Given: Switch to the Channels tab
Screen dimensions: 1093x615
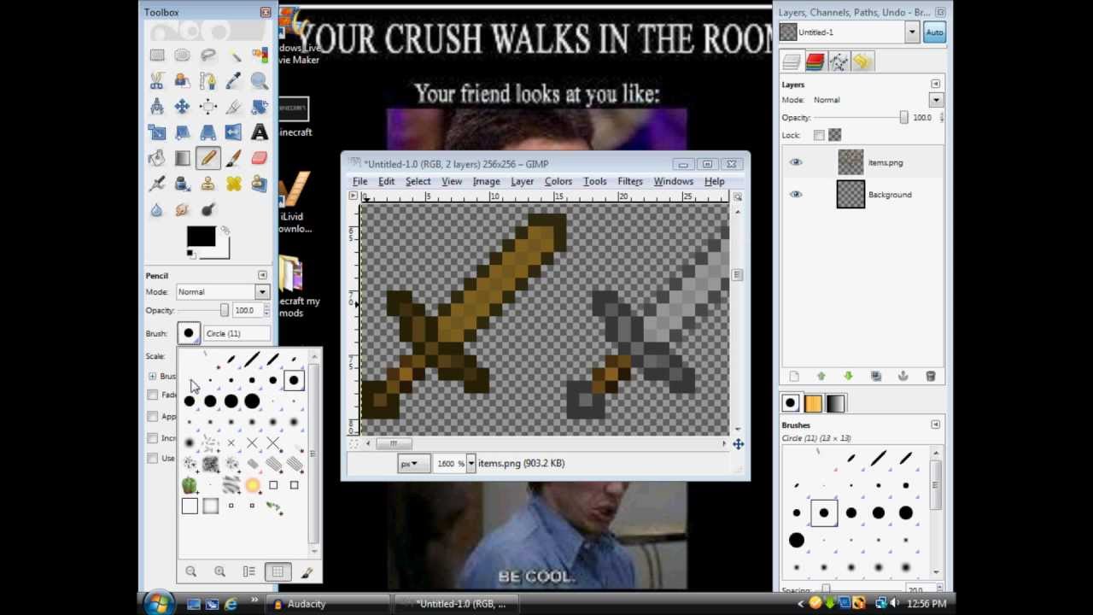Looking at the screenshot, I should [815, 61].
